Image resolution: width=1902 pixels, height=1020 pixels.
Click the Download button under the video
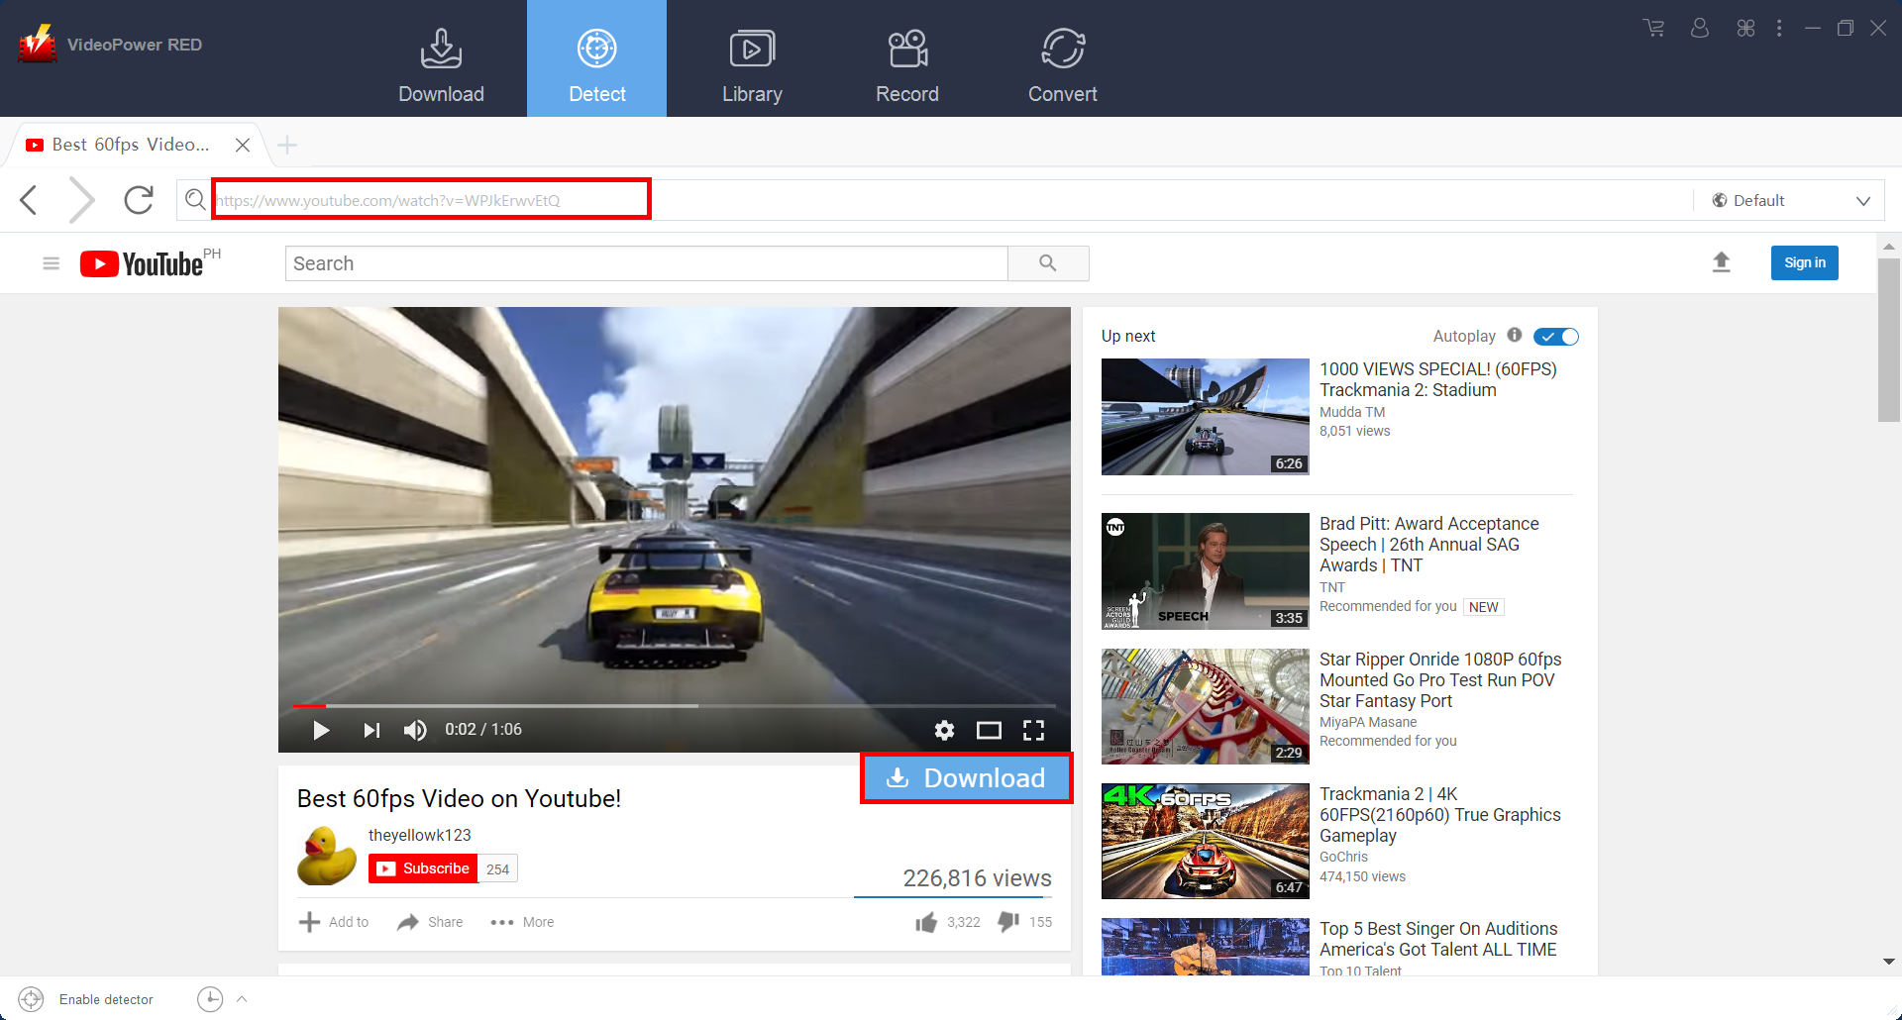point(966,778)
